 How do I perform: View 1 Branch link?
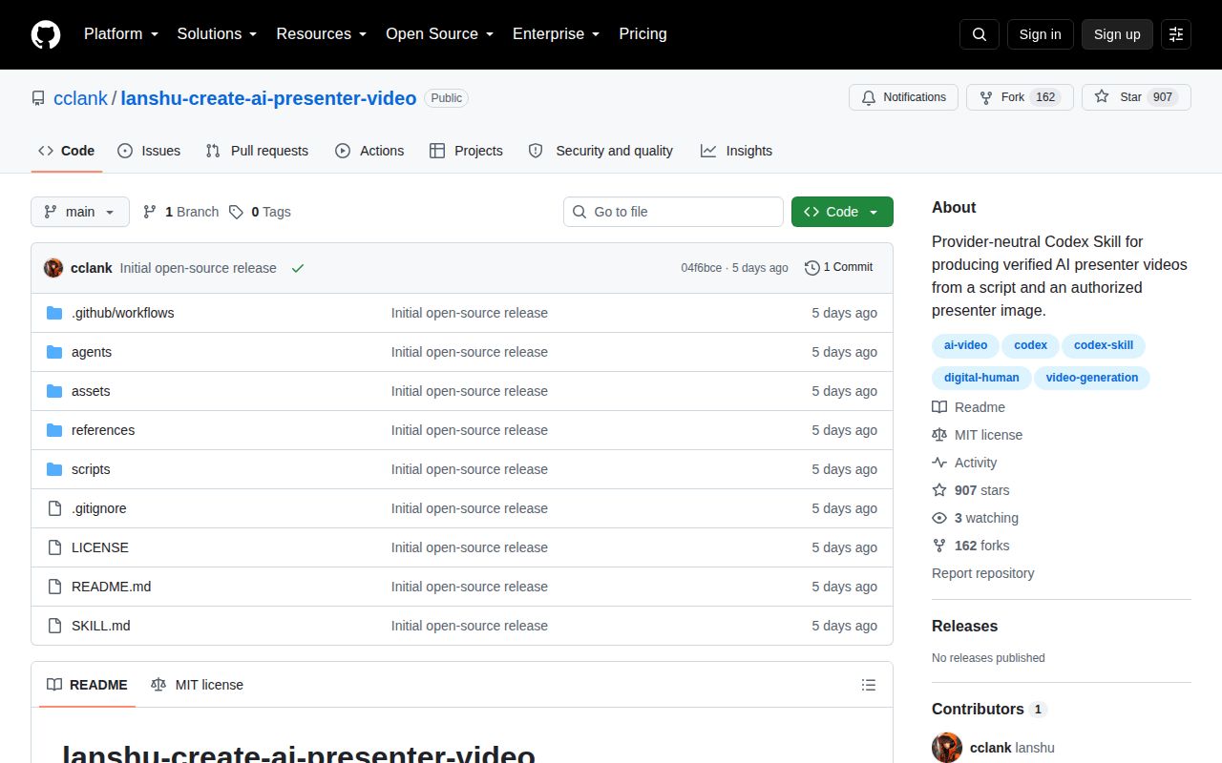pyautogui.click(x=180, y=212)
